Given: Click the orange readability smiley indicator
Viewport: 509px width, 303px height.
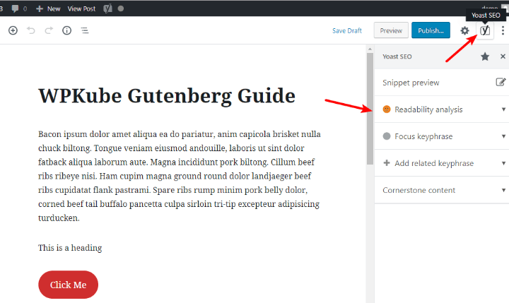Looking at the screenshot, I should point(387,109).
